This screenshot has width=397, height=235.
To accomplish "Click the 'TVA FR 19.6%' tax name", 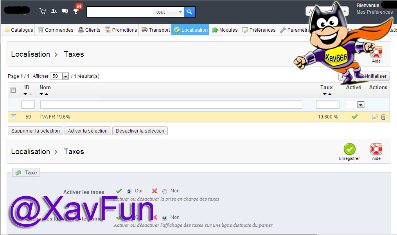I will point(55,117).
